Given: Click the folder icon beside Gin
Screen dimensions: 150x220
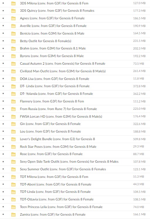Looking at the screenshot, I should pyautogui.click(x=13, y=124).
